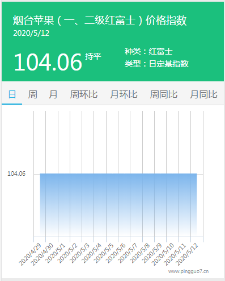The height and width of the screenshot is (281, 225).
Task: Click the y-axis label 104.06
Action: tap(16, 173)
